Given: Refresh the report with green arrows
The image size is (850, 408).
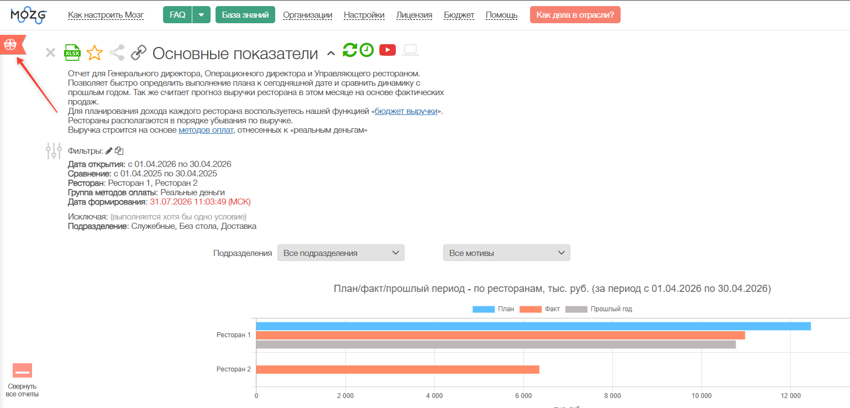Looking at the screenshot, I should tap(350, 50).
